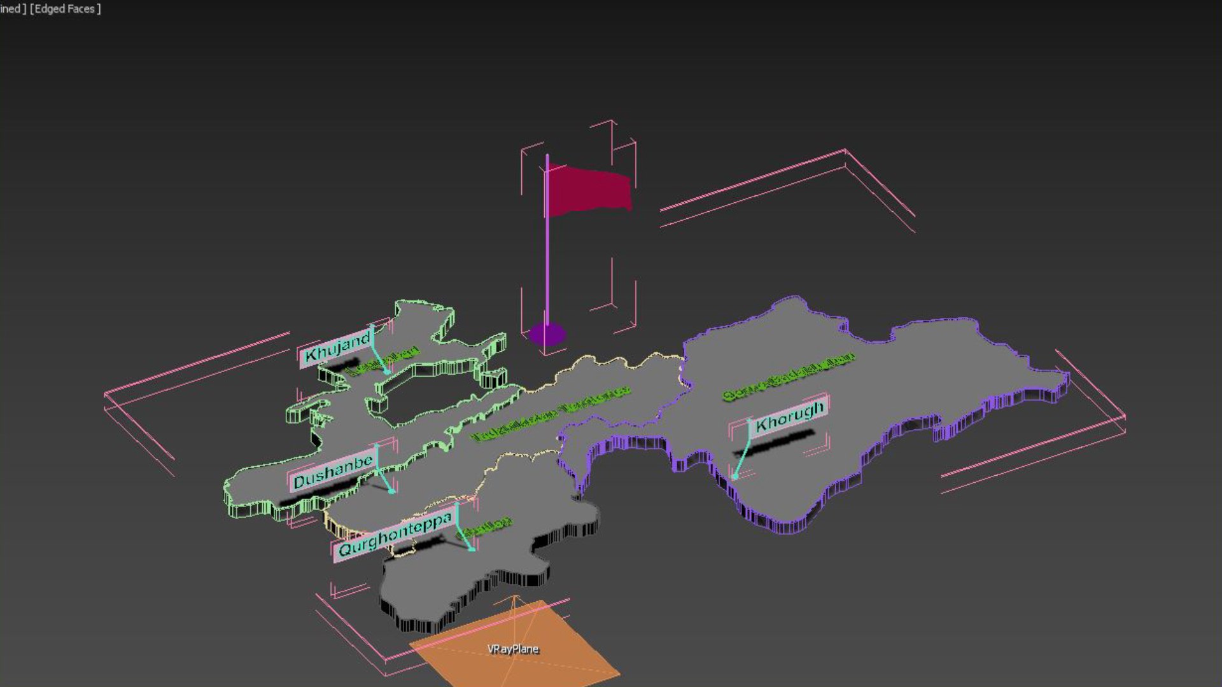Select the green region text on the central region
This screenshot has width=1222, height=687.
coord(551,414)
